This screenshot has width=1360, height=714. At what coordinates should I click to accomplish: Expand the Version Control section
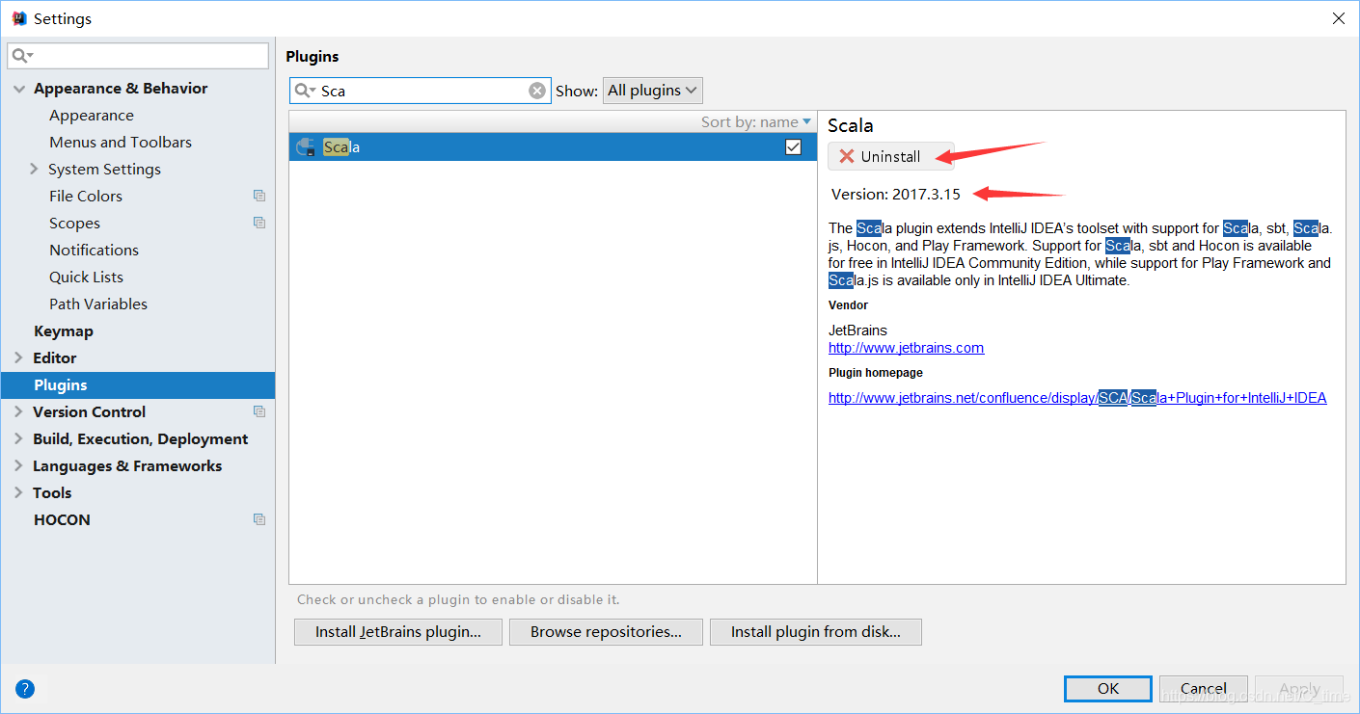pyautogui.click(x=19, y=411)
